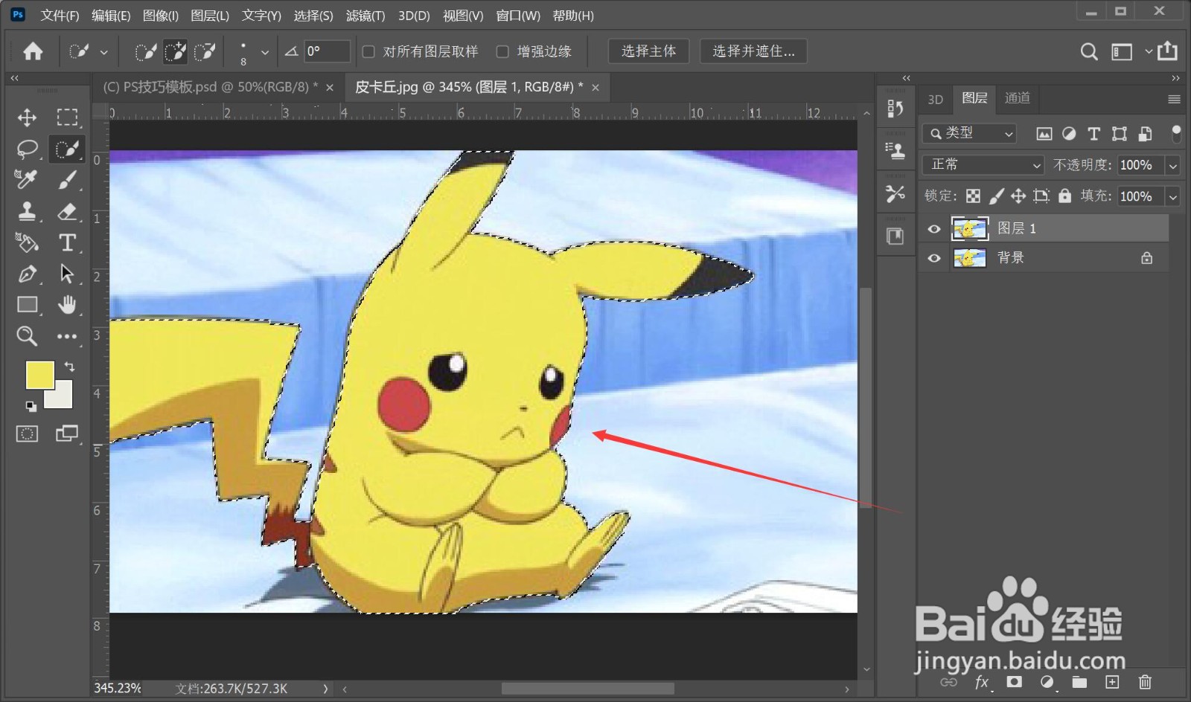Image resolution: width=1191 pixels, height=702 pixels.
Task: Create a new layer group folder
Action: coord(1079,682)
